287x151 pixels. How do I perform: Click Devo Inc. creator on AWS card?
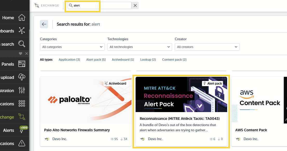(251, 139)
